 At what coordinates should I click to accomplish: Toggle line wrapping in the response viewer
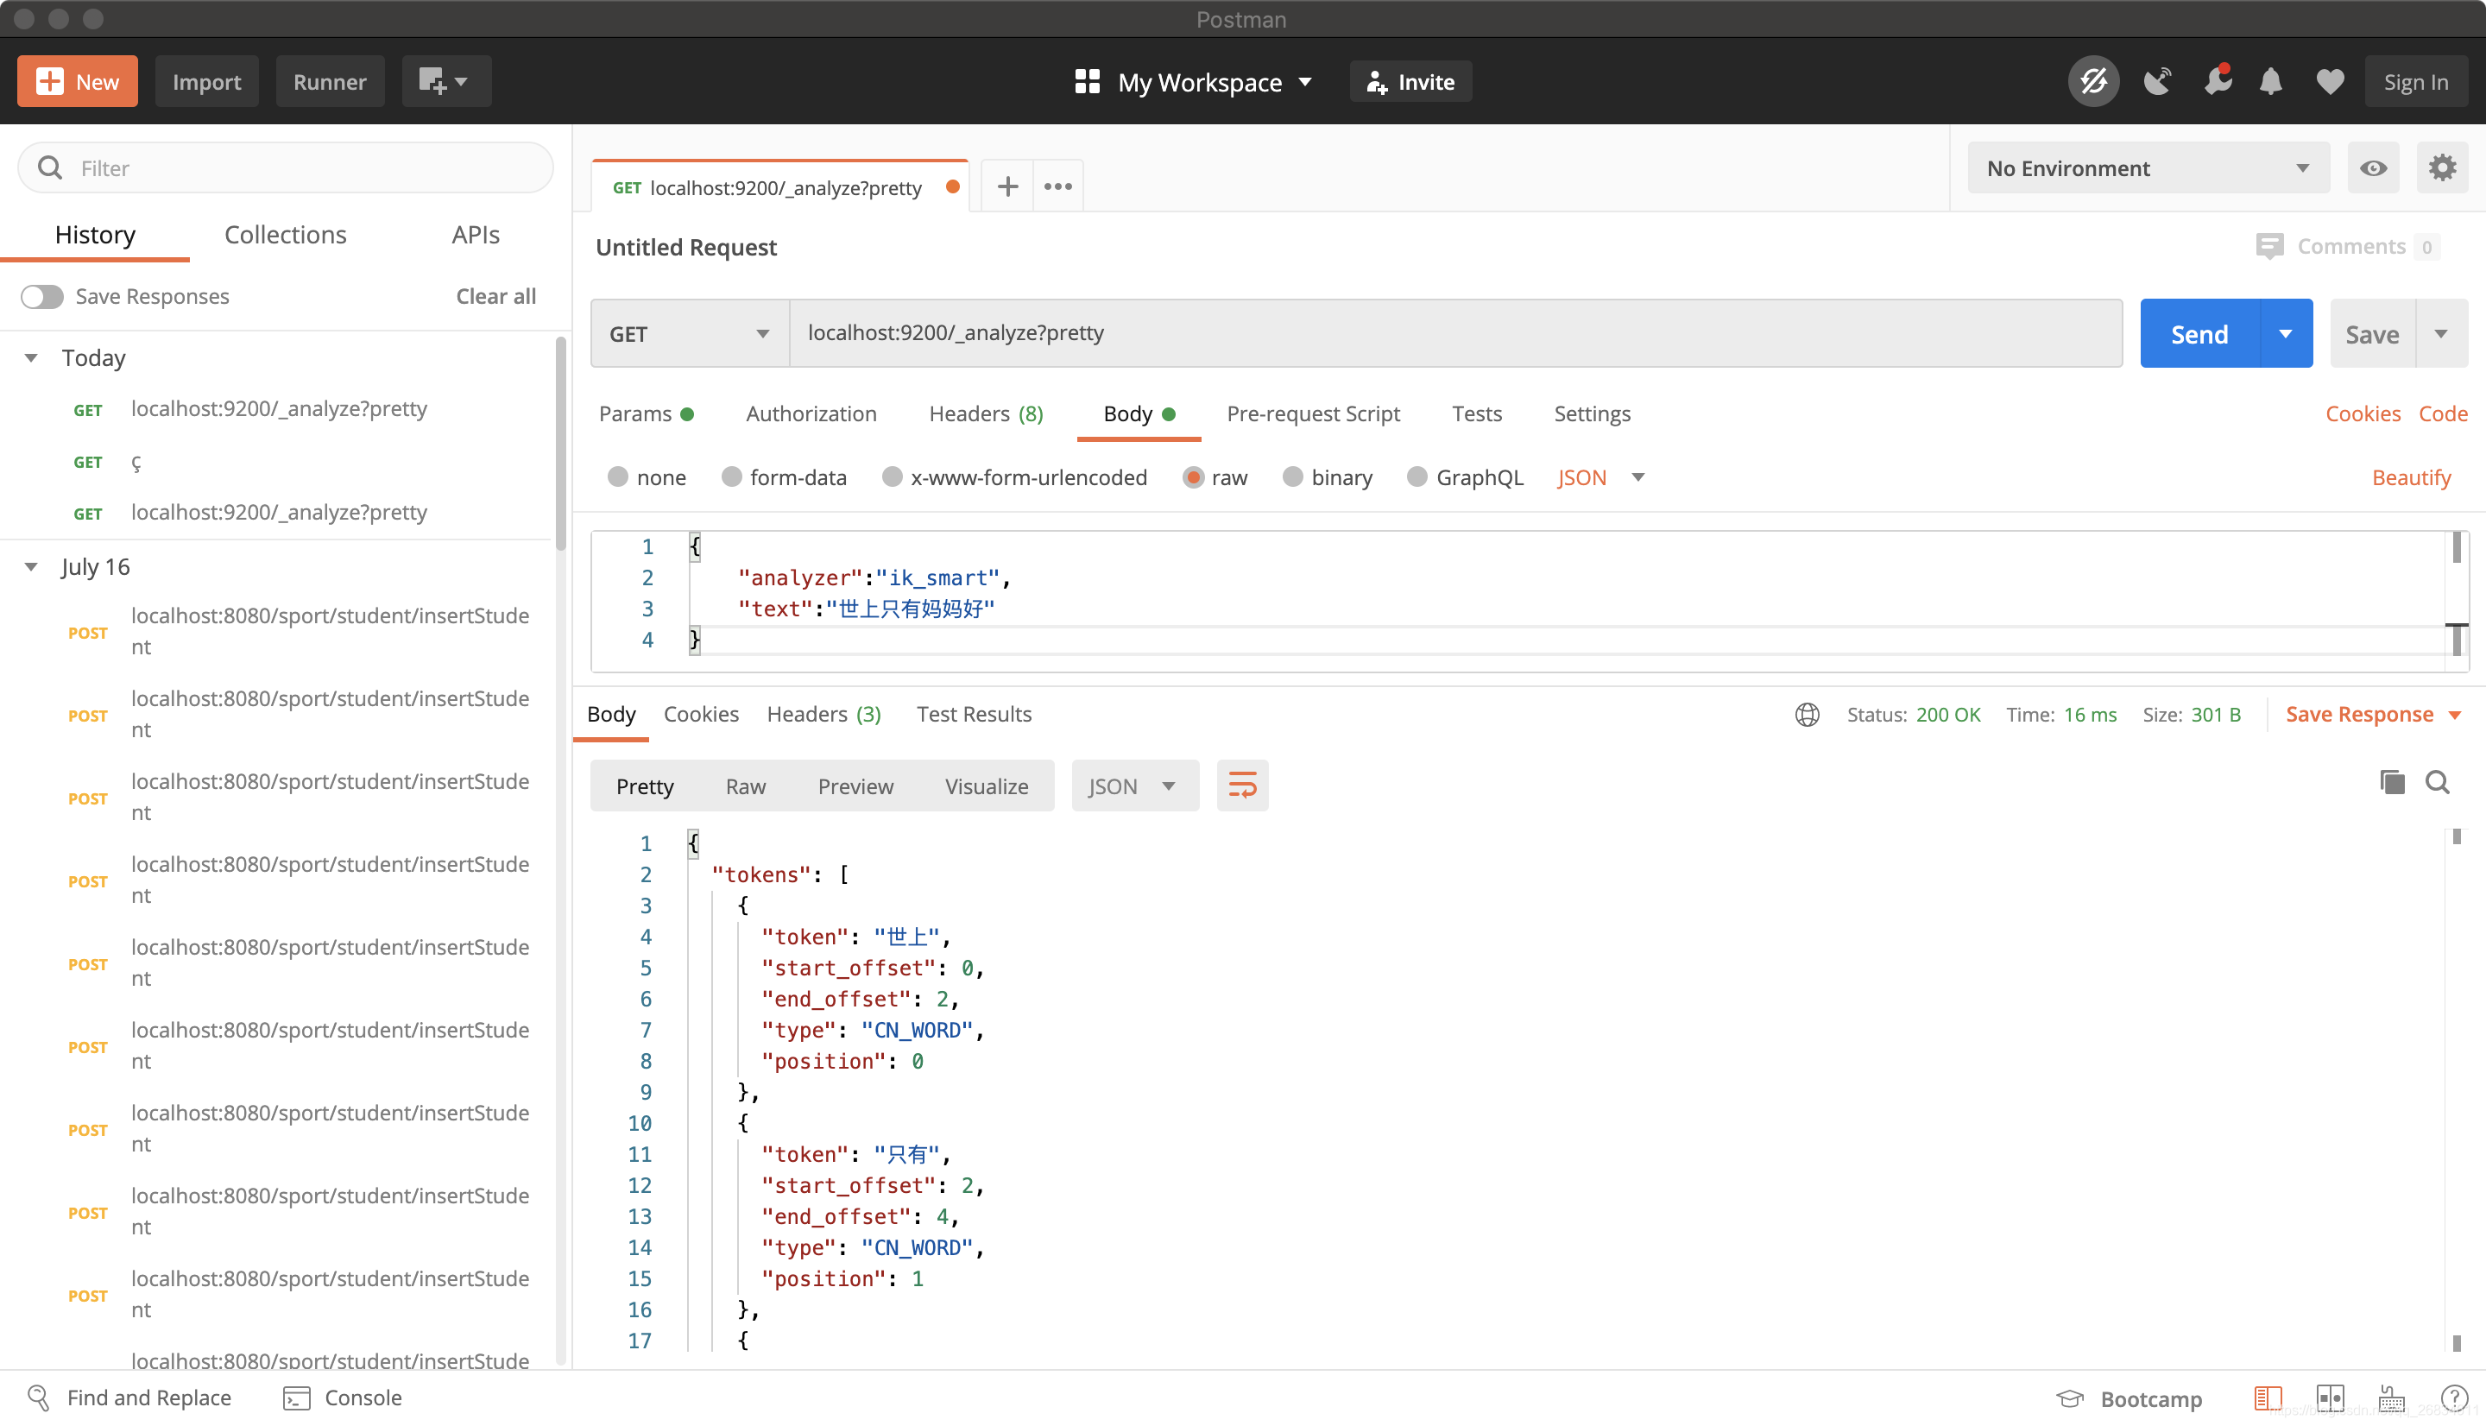coord(1241,785)
